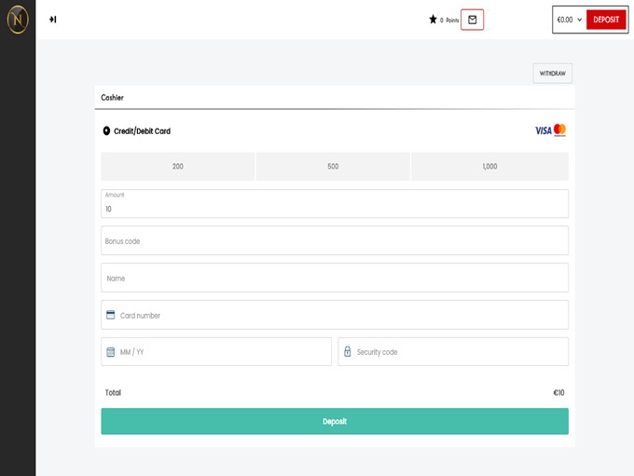Open the €0.00 balance dropdown
The height and width of the screenshot is (476, 634).
[569, 20]
